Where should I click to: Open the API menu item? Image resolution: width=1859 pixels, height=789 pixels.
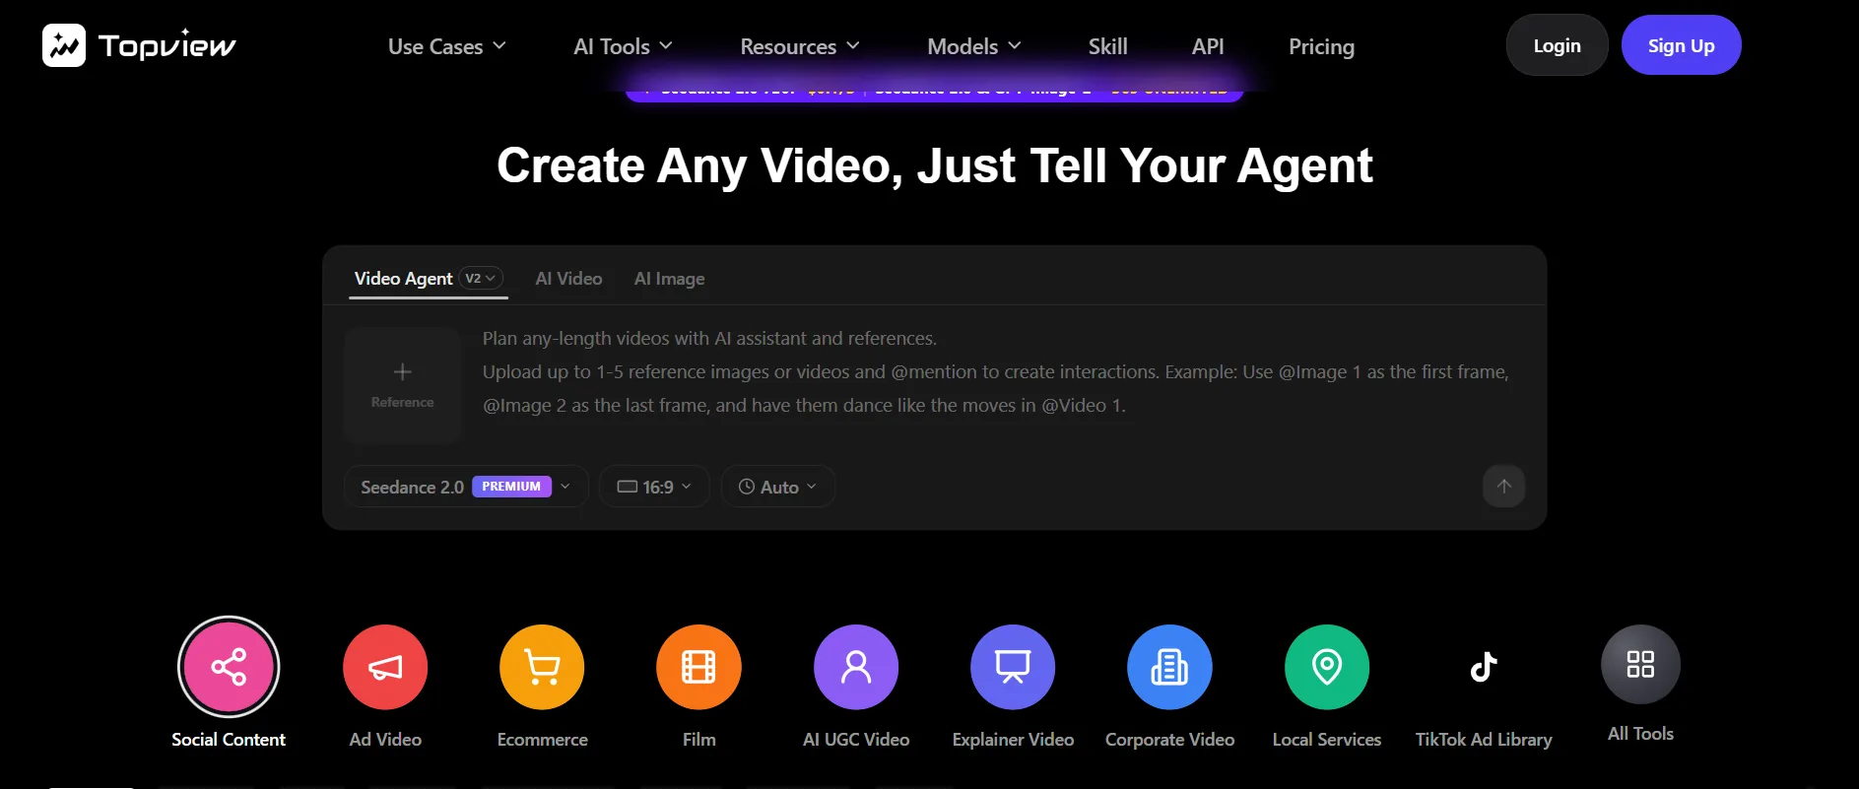pyautogui.click(x=1208, y=46)
